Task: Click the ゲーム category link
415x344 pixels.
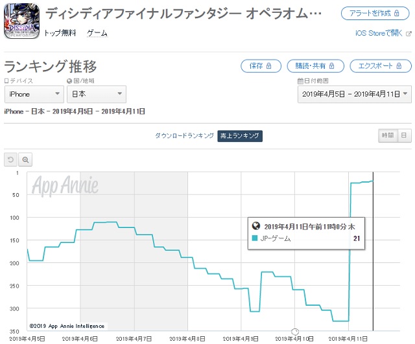Action: pyautogui.click(x=97, y=33)
